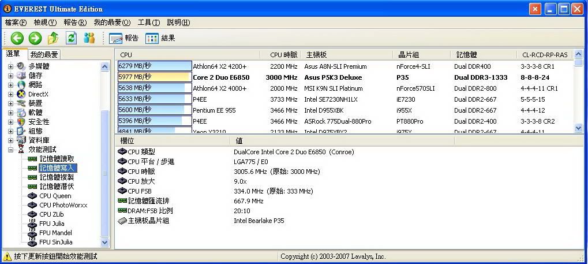Screen dimensions: 588x264
Task: Open the 檢視(V) menu
Action: point(45,23)
